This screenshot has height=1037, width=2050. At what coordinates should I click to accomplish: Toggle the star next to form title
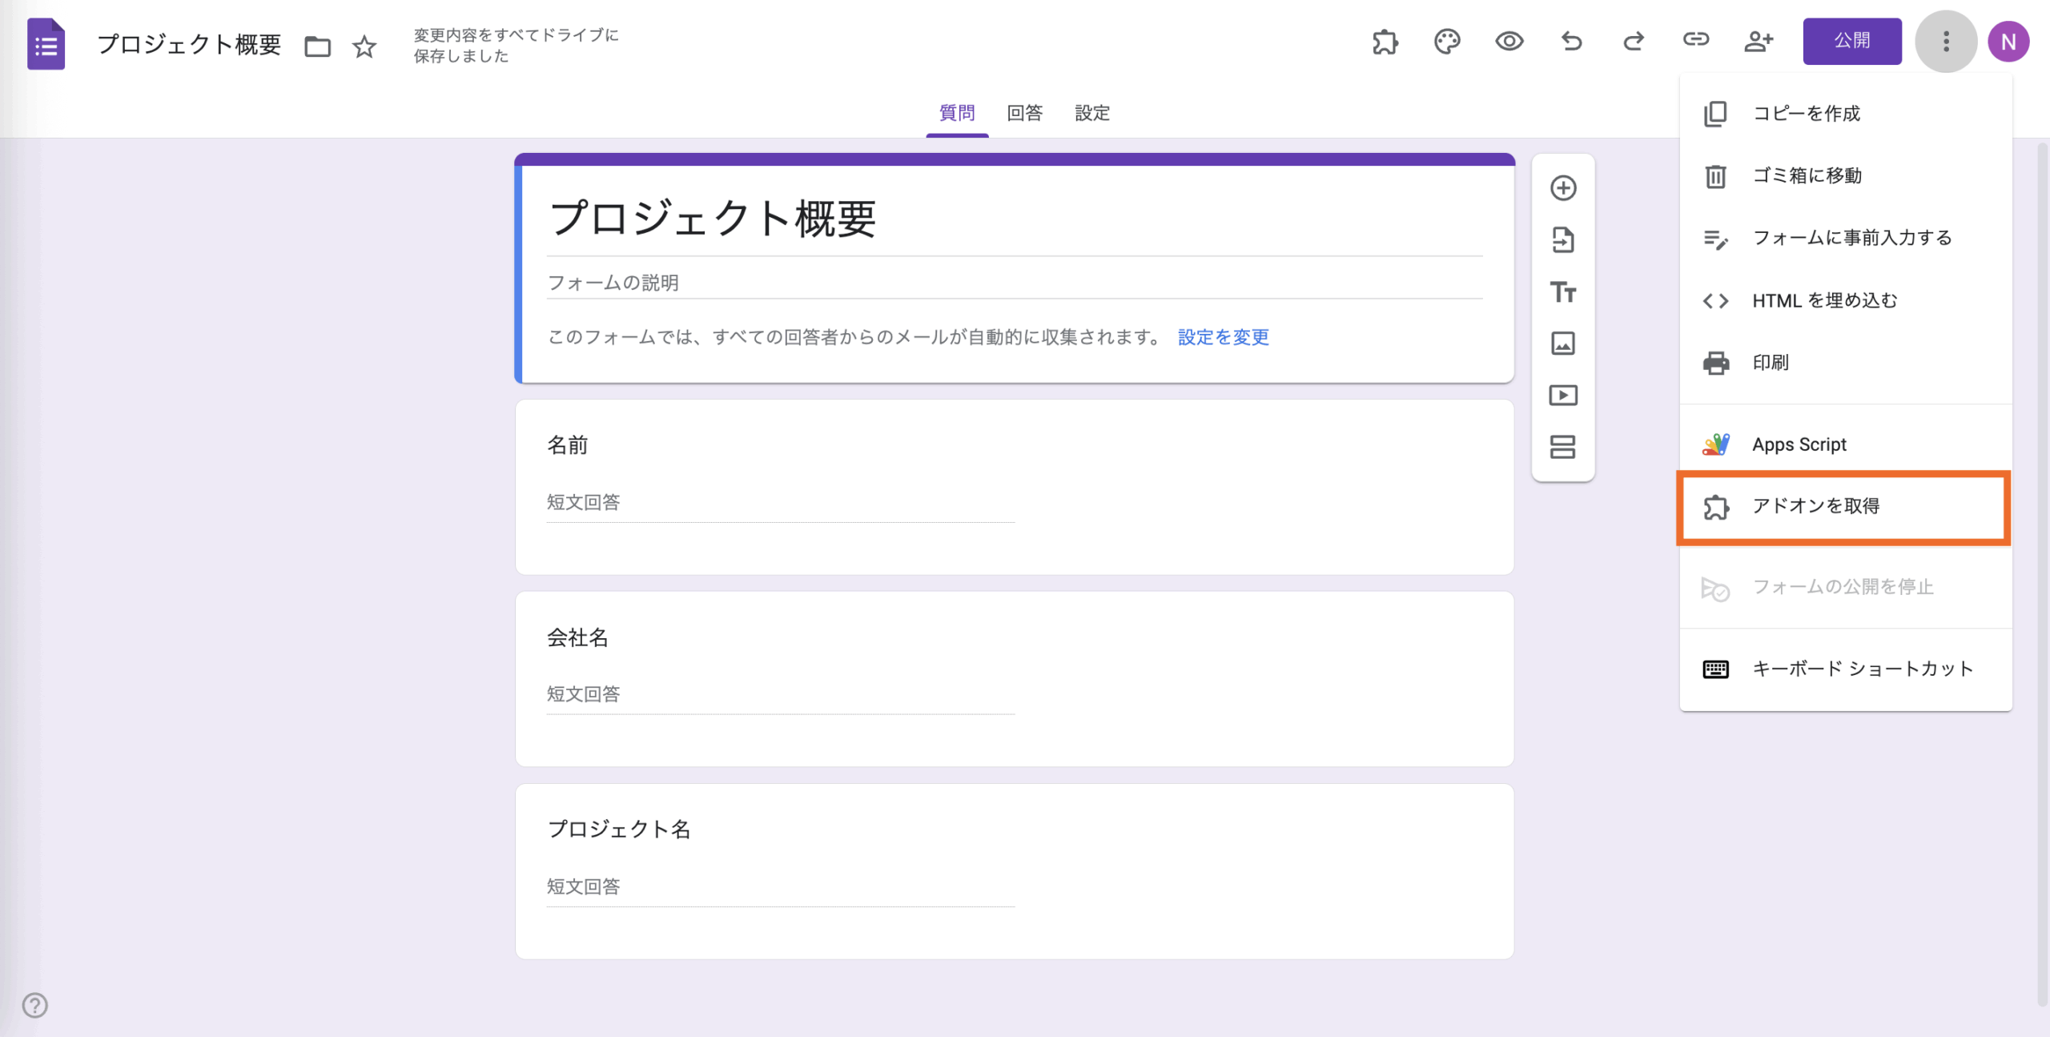point(364,46)
